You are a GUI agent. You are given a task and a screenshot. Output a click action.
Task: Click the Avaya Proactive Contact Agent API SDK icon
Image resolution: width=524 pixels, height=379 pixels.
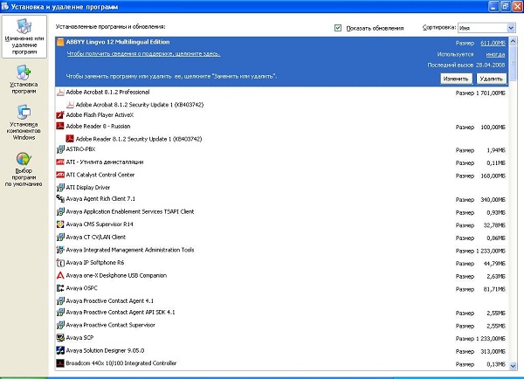60,312
